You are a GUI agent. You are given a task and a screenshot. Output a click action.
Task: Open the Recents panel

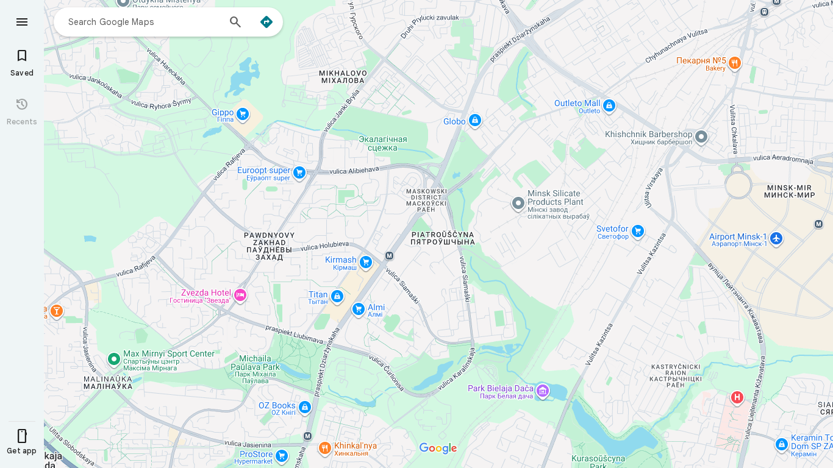tap(22, 112)
